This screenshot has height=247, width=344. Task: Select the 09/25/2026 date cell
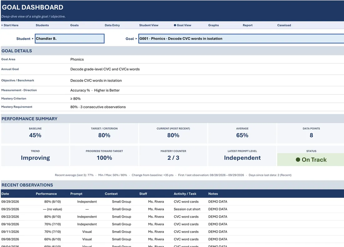pyautogui.click(x=10, y=209)
